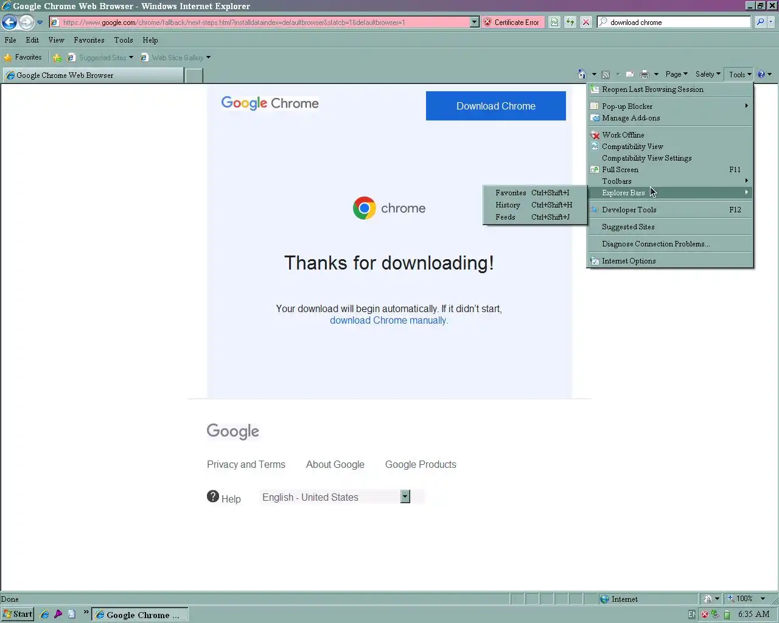Click the Refresh page icon
779x623 pixels.
[570, 23]
